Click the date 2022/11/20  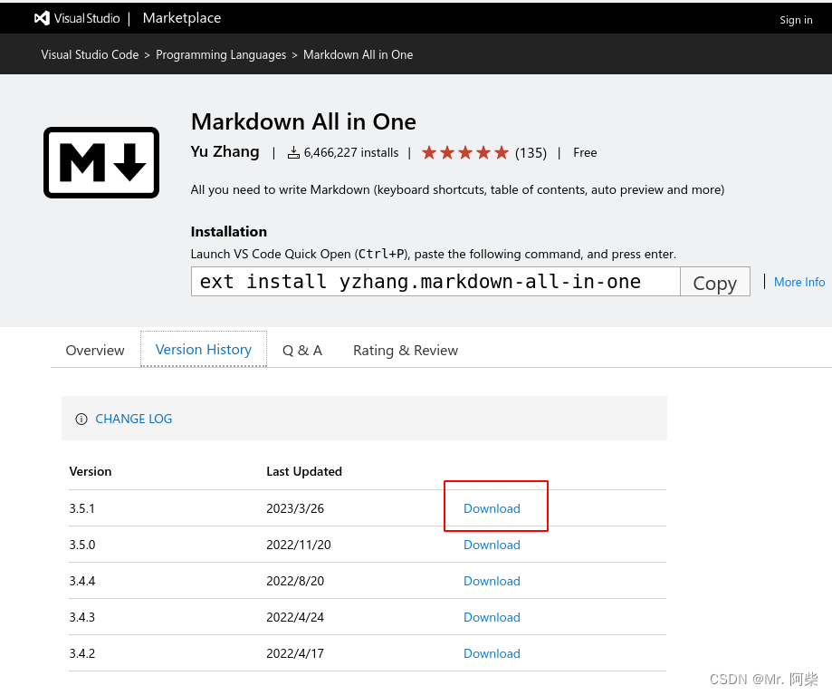click(298, 545)
